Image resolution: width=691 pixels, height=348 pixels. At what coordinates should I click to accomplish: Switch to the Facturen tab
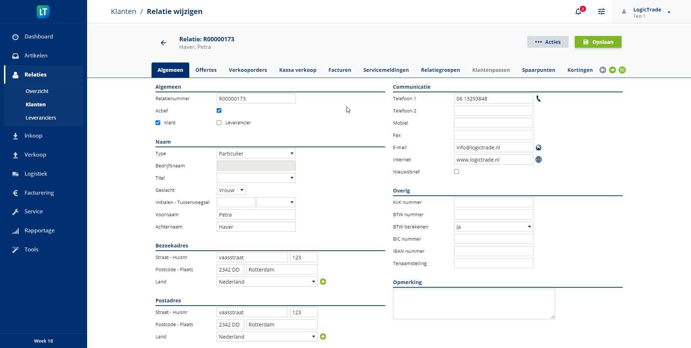tap(340, 70)
